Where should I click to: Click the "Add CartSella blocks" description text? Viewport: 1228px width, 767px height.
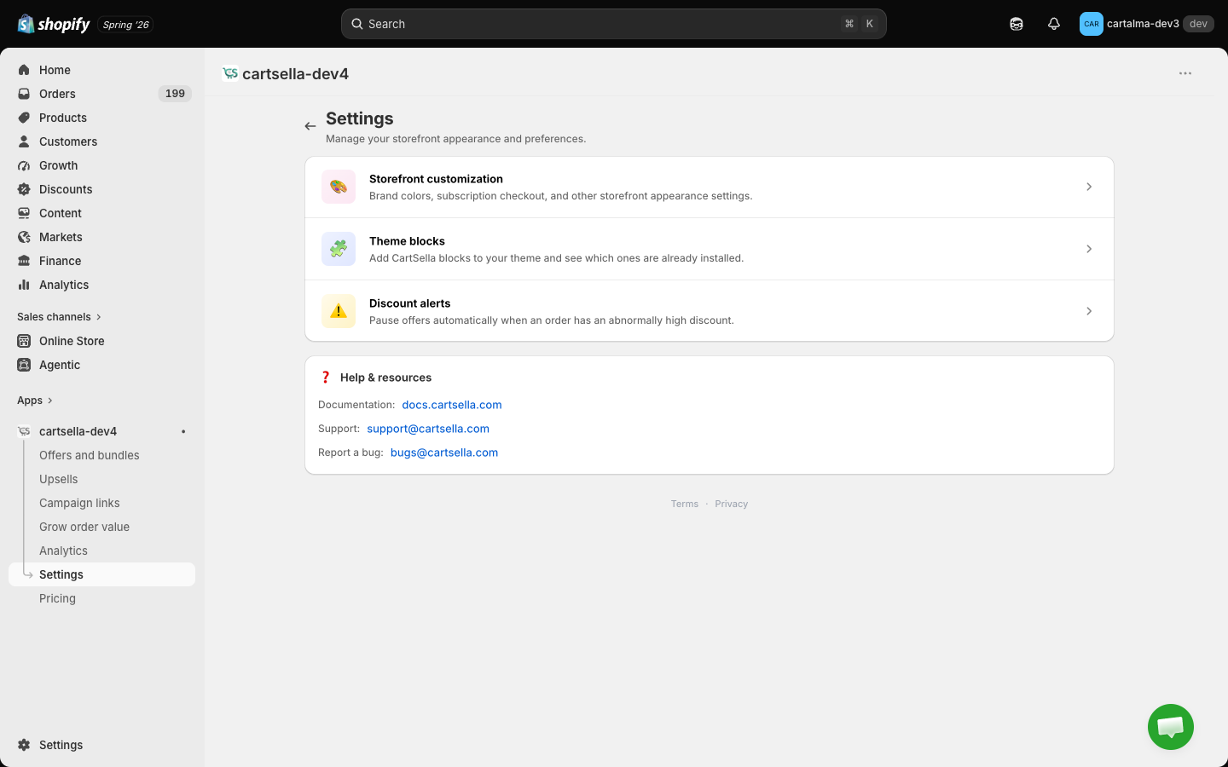(556, 258)
